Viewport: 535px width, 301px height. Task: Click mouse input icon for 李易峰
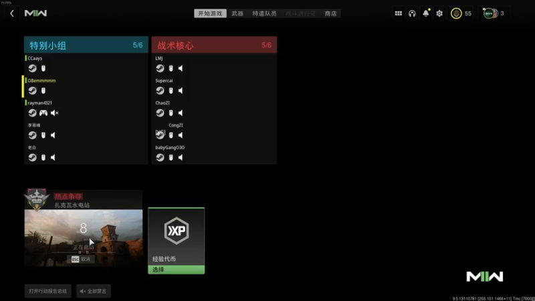tap(43, 135)
